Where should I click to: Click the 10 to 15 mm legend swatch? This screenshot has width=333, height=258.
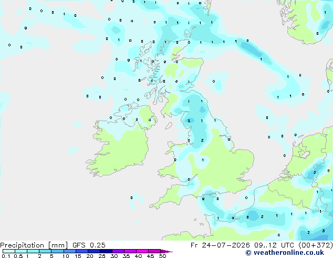(69, 251)
